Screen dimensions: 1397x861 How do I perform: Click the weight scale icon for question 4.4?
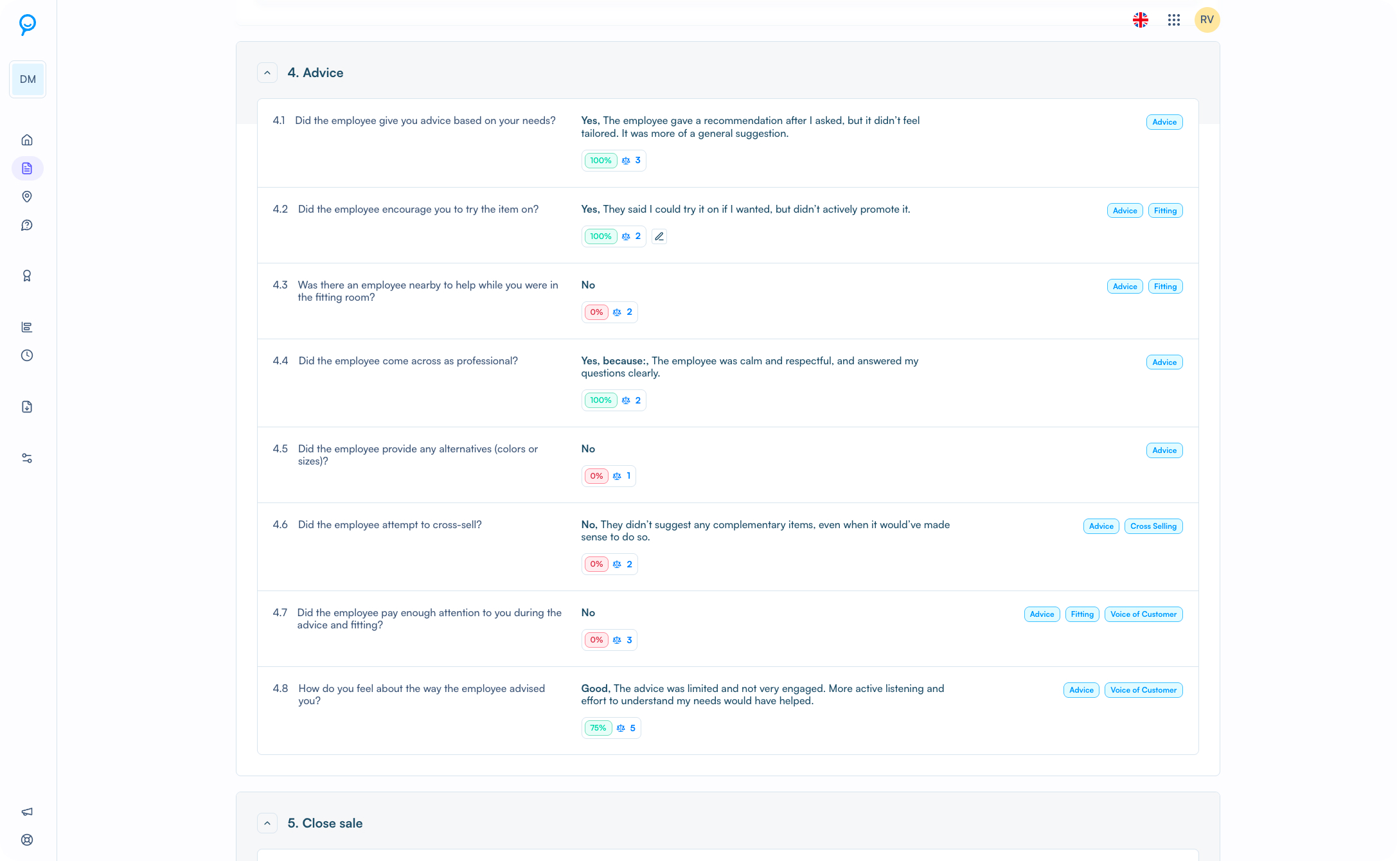pyautogui.click(x=626, y=400)
